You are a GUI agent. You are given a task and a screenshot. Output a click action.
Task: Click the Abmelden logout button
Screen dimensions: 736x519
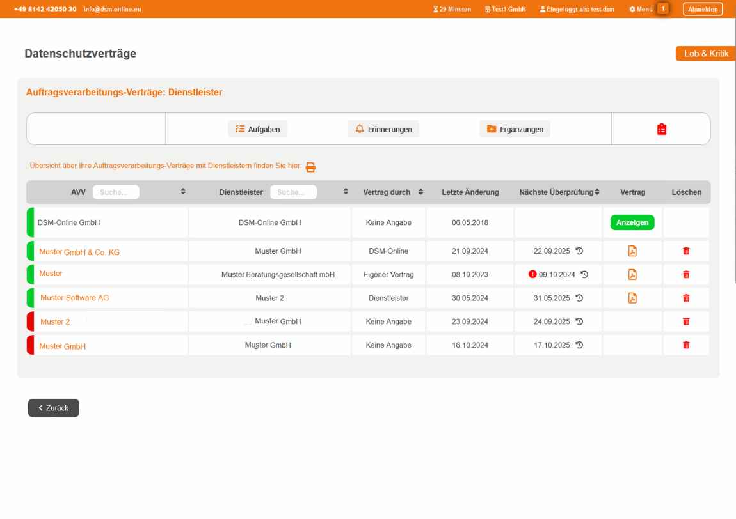pyautogui.click(x=702, y=9)
